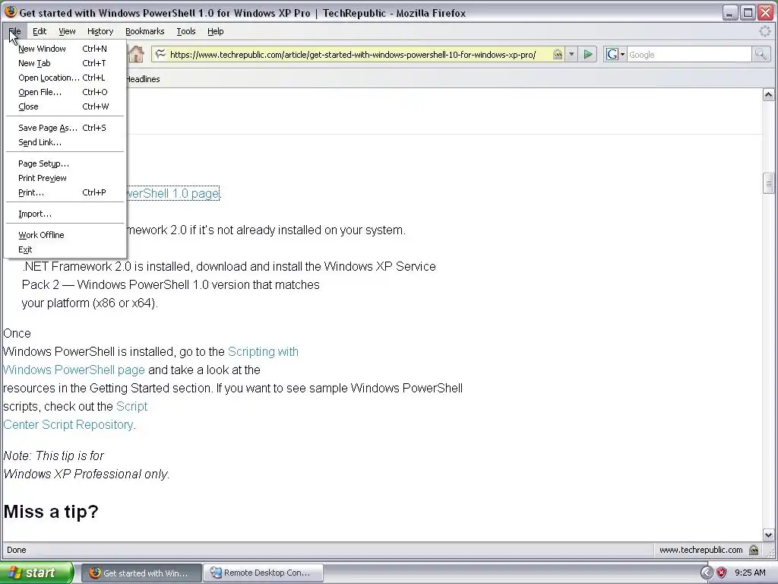
Task: Open the Tools menu
Action: pos(186,31)
